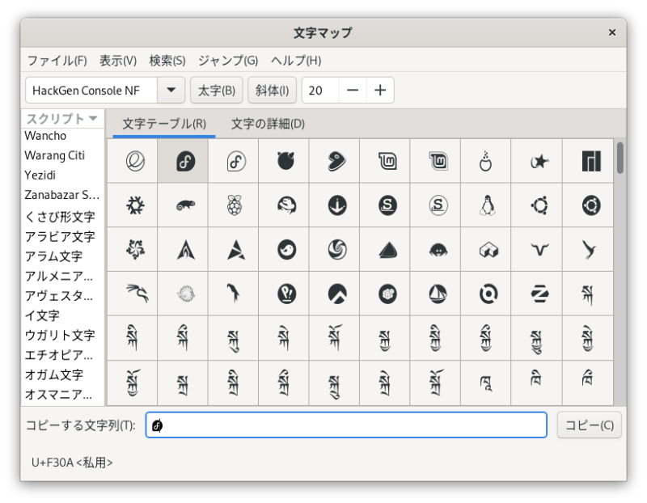This screenshot has width=647, height=503.
Task: Increase font size with the plus button
Action: (380, 91)
